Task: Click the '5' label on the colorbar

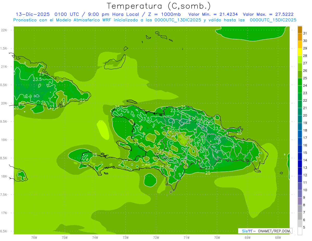Action: coord(304,227)
